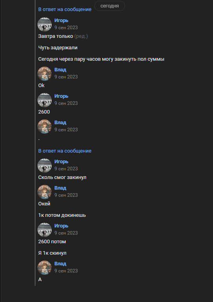The width and height of the screenshot is (213, 302).
Task: Open Игорь's avatar above 'Завтра только'
Action: (x=45, y=24)
